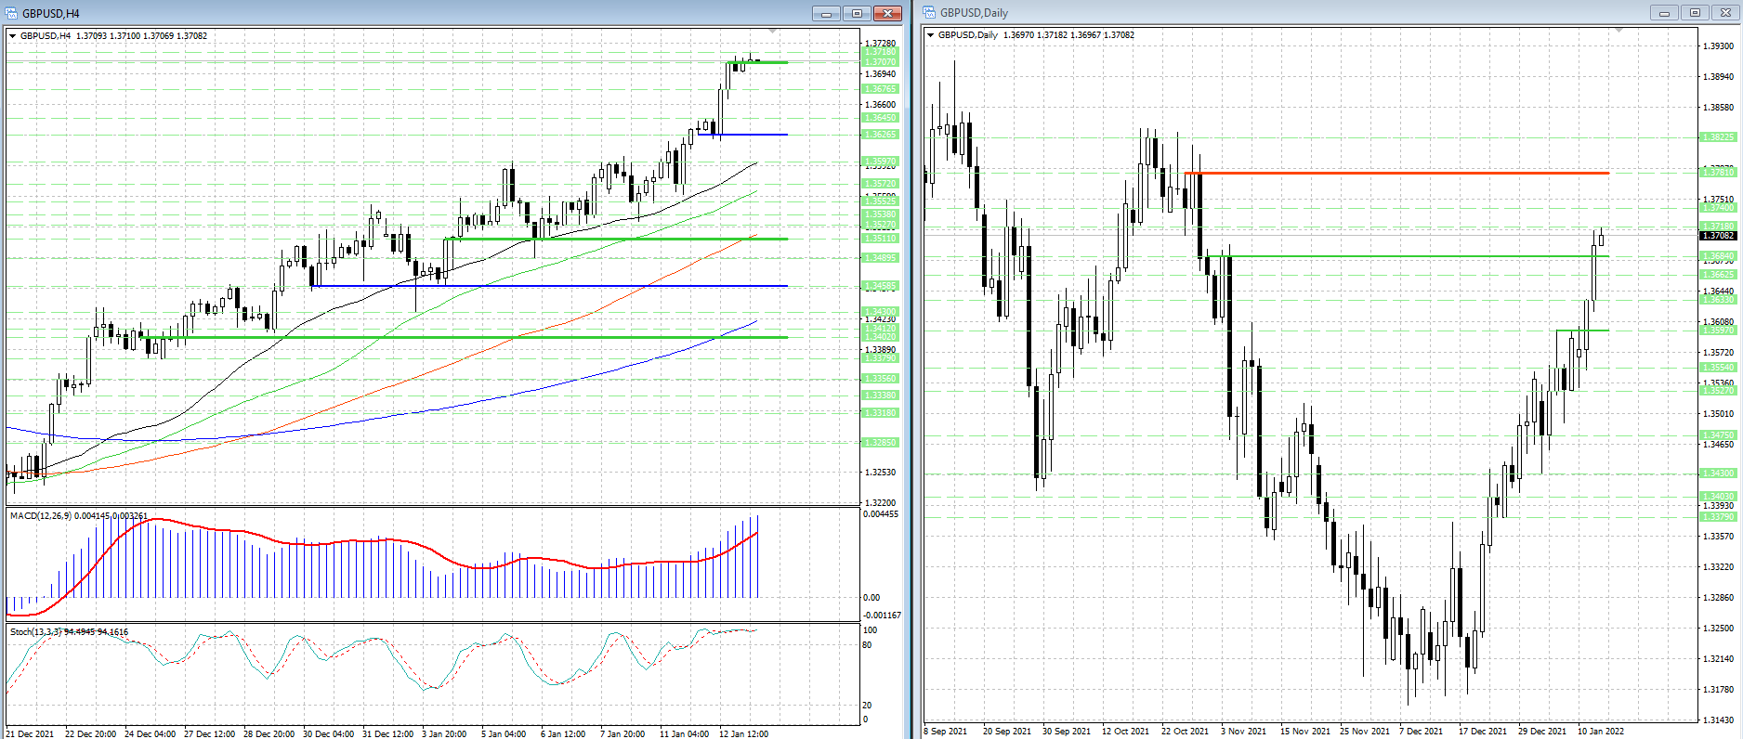
Task: Click the Stoch(13,3,3) indicator label
Action: tap(70, 631)
